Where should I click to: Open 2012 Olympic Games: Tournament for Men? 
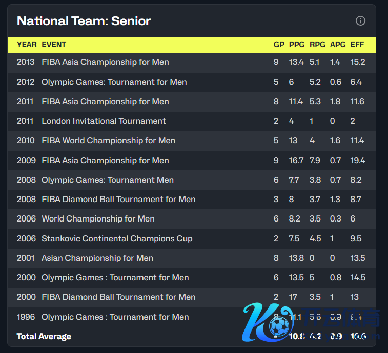(x=114, y=82)
